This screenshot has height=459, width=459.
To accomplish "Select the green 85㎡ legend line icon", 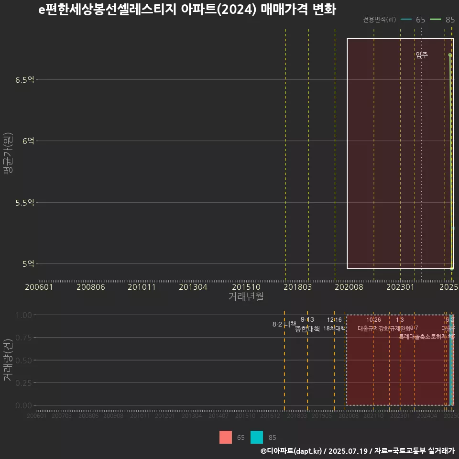I will click(436, 20).
